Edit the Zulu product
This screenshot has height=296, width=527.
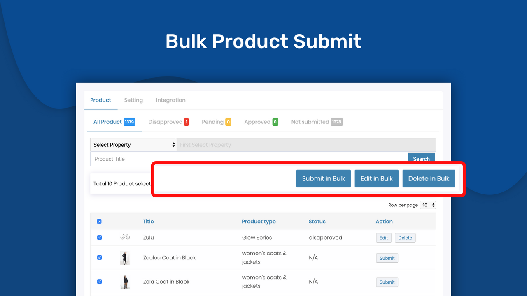(383, 238)
